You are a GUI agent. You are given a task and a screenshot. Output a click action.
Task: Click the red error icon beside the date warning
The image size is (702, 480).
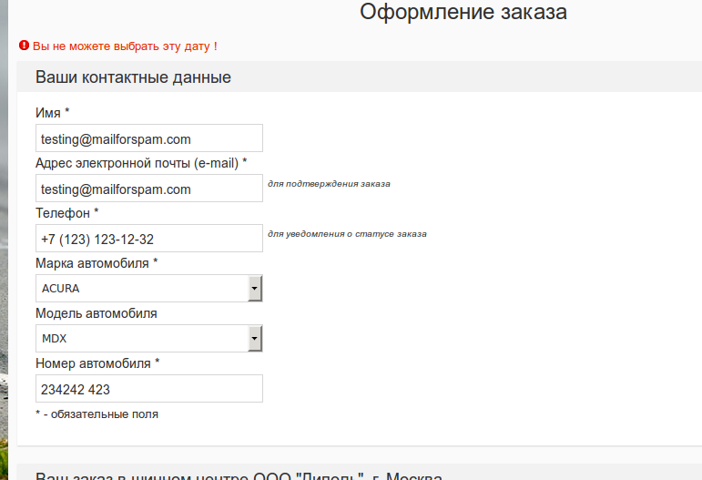point(25,46)
